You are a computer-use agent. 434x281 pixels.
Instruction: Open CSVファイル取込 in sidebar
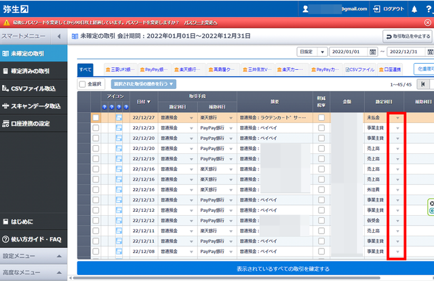pos(33,89)
